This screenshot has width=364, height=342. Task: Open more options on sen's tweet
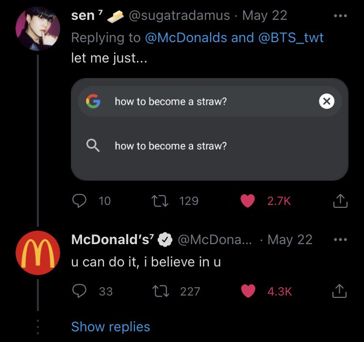tap(340, 16)
